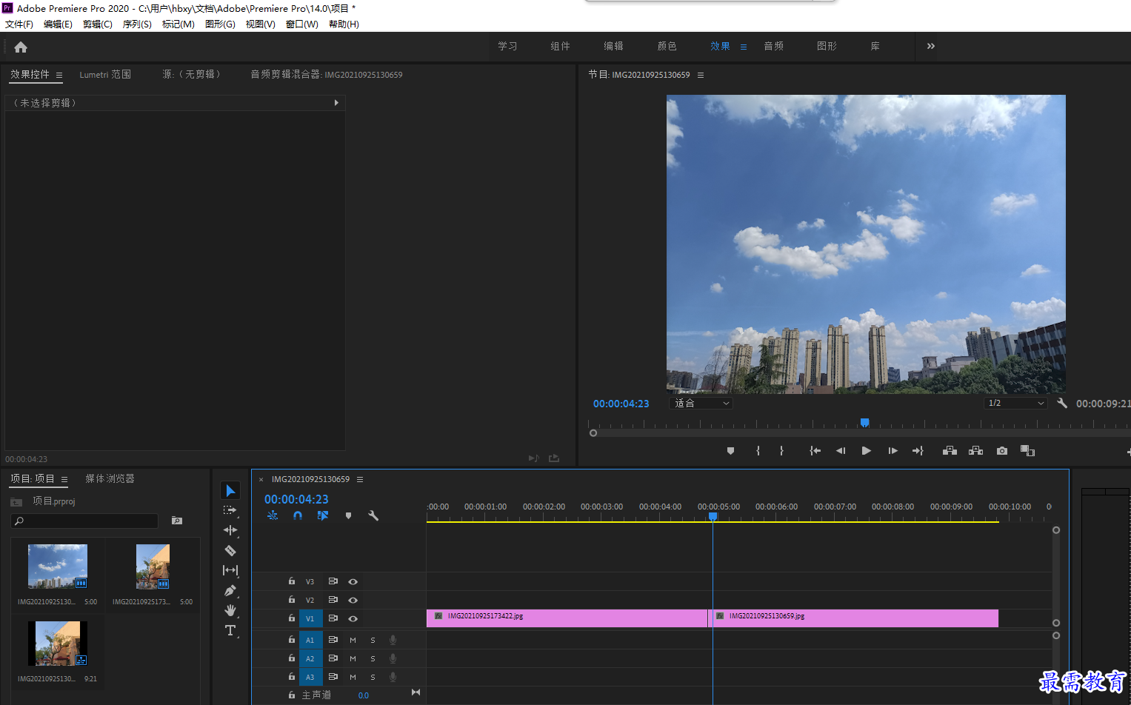Open timeline sequence panel menu
This screenshot has height=705, width=1131.
[360, 479]
